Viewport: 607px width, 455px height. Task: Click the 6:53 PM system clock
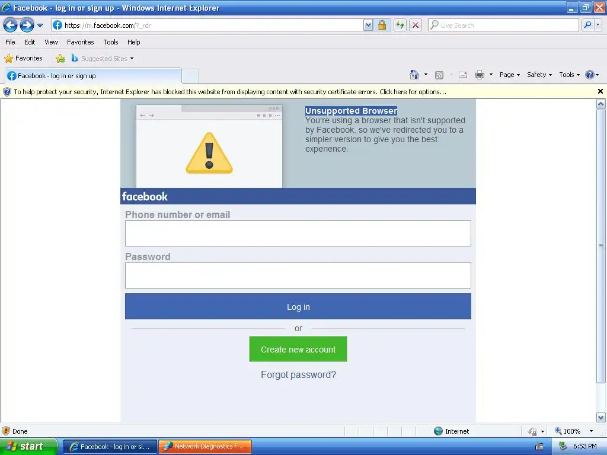[585, 447]
